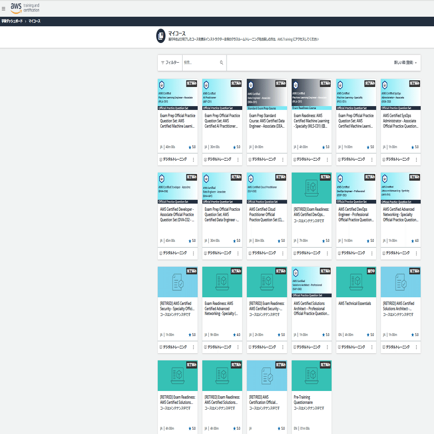Open the more-options menu on the Machine Learning Engineer practice card
Viewport: 434px width, 434px height.
click(193, 160)
